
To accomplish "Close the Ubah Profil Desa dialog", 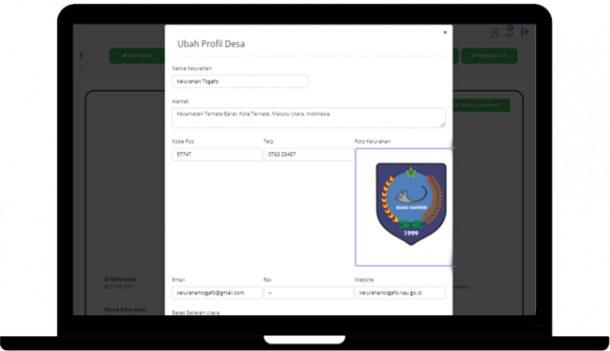I will point(445,32).
